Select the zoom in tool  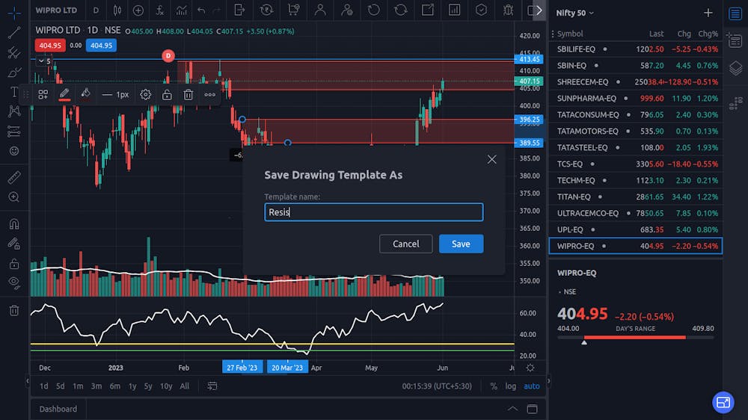click(13, 197)
